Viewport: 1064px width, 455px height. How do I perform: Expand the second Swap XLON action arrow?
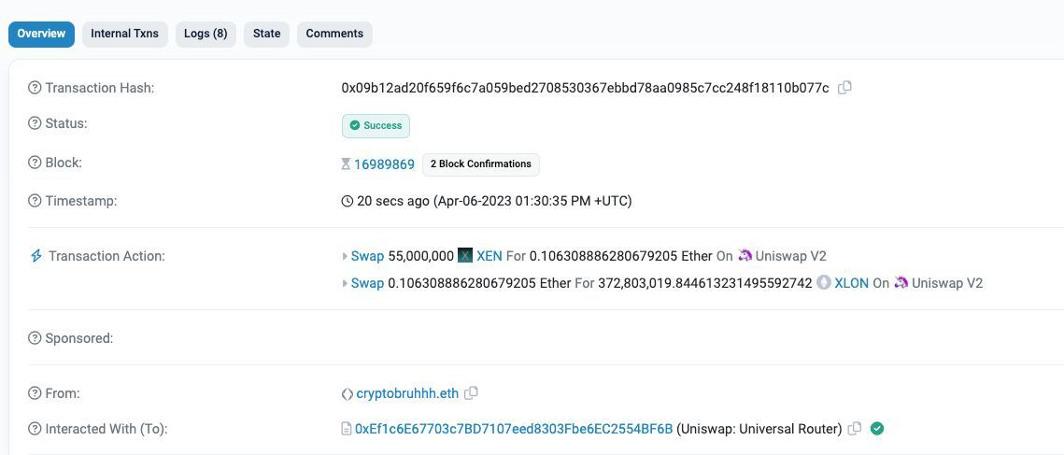point(345,283)
